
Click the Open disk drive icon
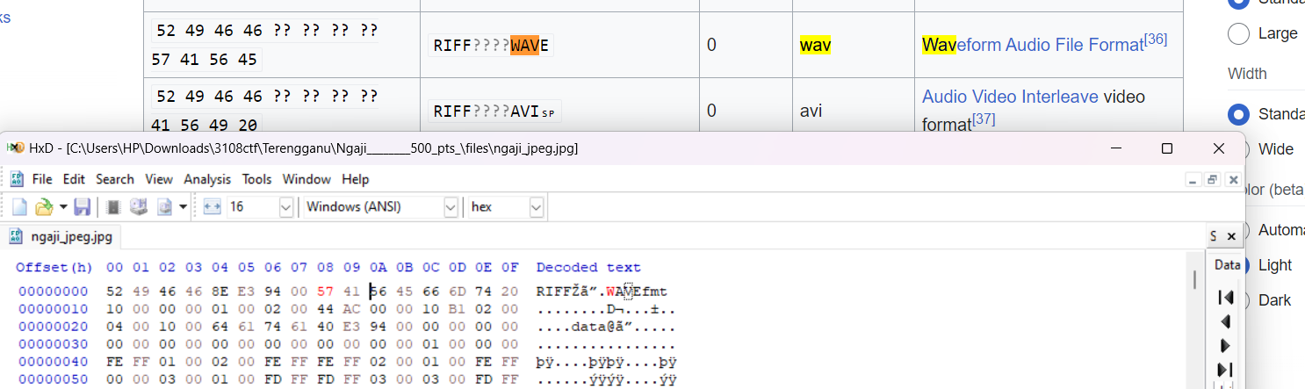pos(138,207)
